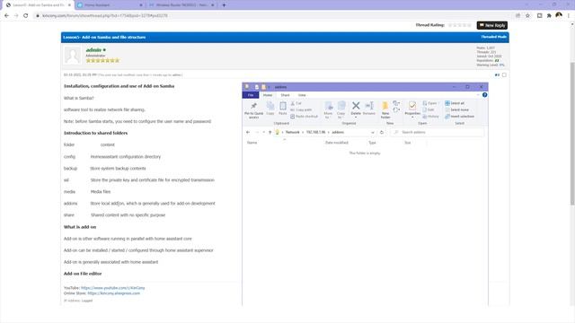Viewport: 575px width, 323px height.
Task: Pin to Quick access in File Explorer
Action: [x=253, y=110]
